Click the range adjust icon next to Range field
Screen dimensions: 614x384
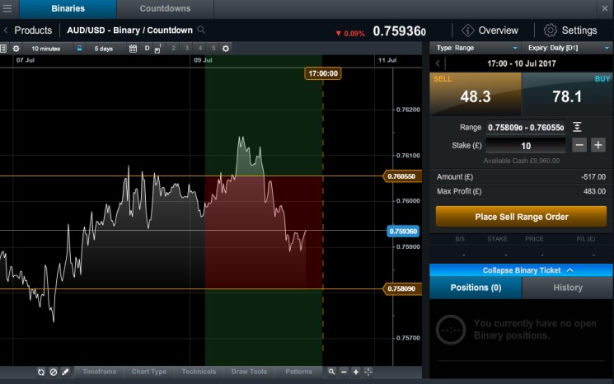point(577,127)
